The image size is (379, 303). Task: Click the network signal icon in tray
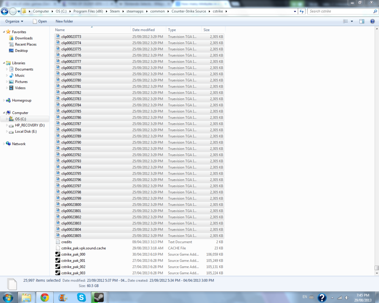(340, 298)
